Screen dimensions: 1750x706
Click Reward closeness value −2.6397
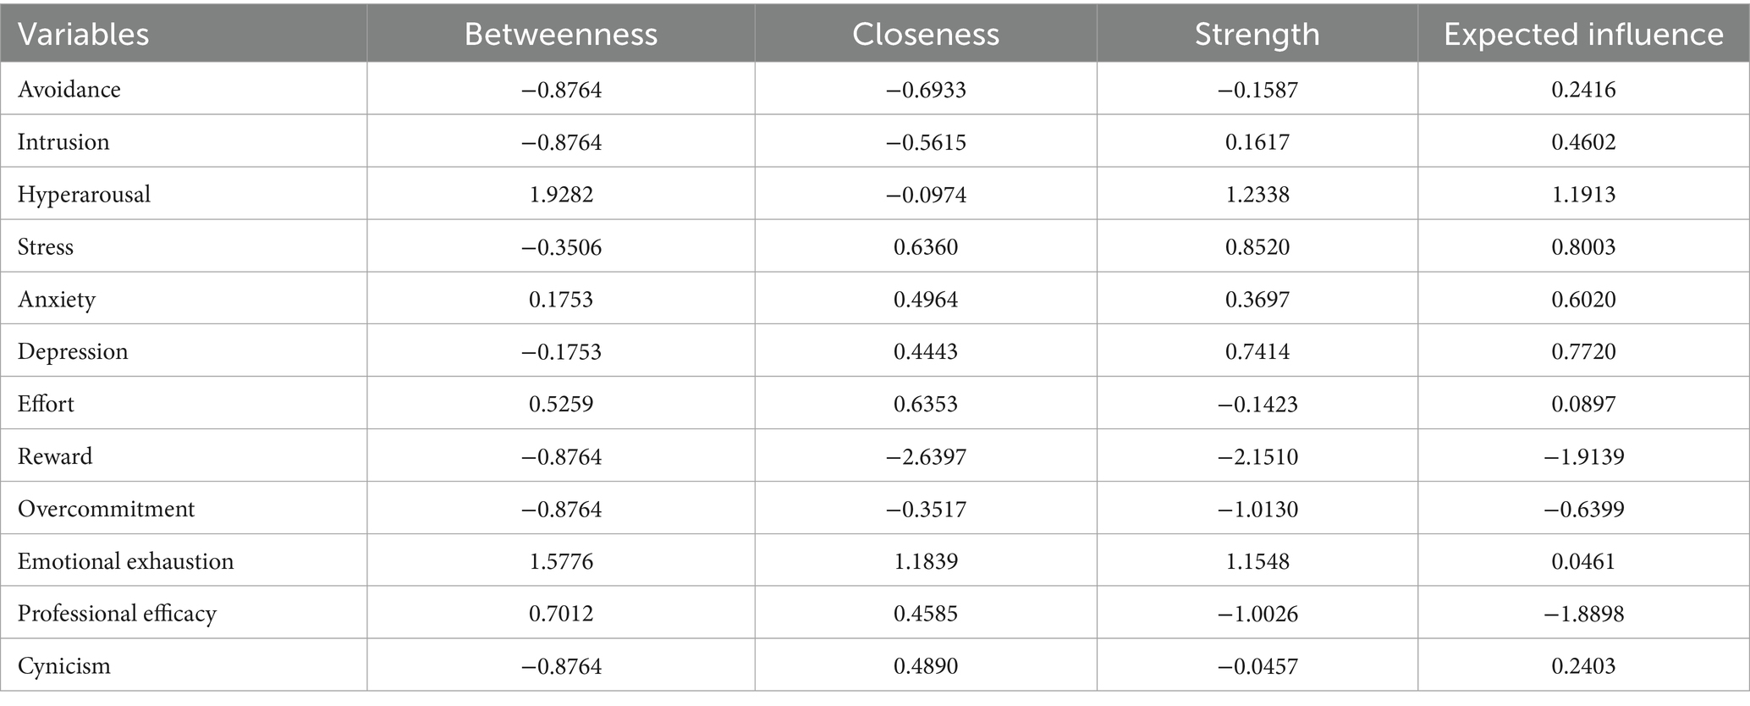tap(926, 457)
